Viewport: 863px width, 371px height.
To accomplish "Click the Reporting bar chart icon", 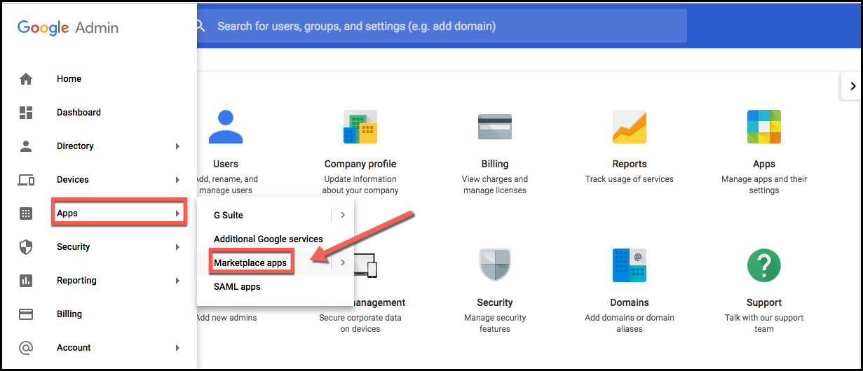I will (x=26, y=281).
